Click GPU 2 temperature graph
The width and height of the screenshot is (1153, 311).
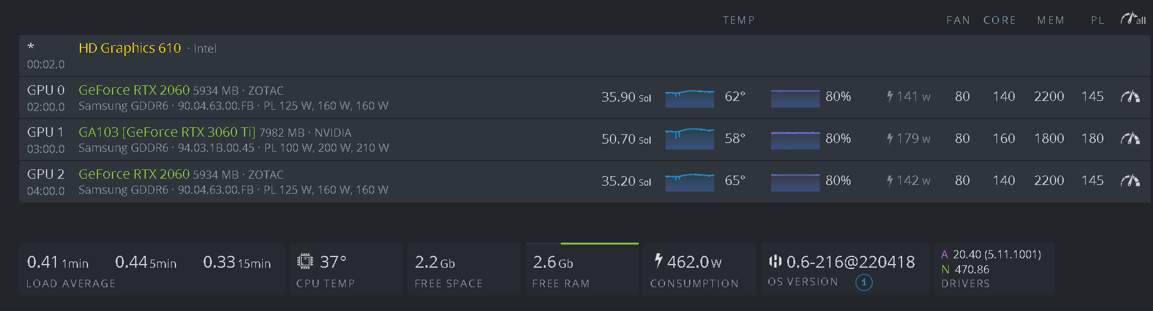(x=690, y=181)
